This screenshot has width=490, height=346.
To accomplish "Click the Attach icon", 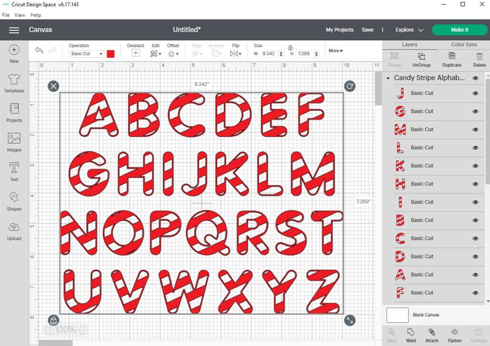I will [431, 334].
